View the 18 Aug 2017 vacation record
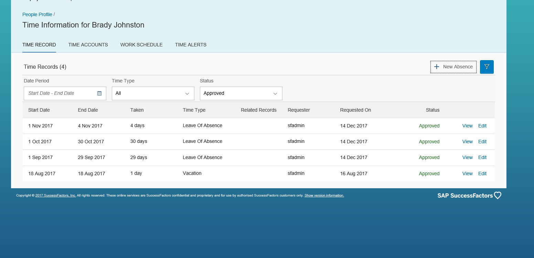Image resolution: width=534 pixels, height=258 pixels. tap(467, 173)
